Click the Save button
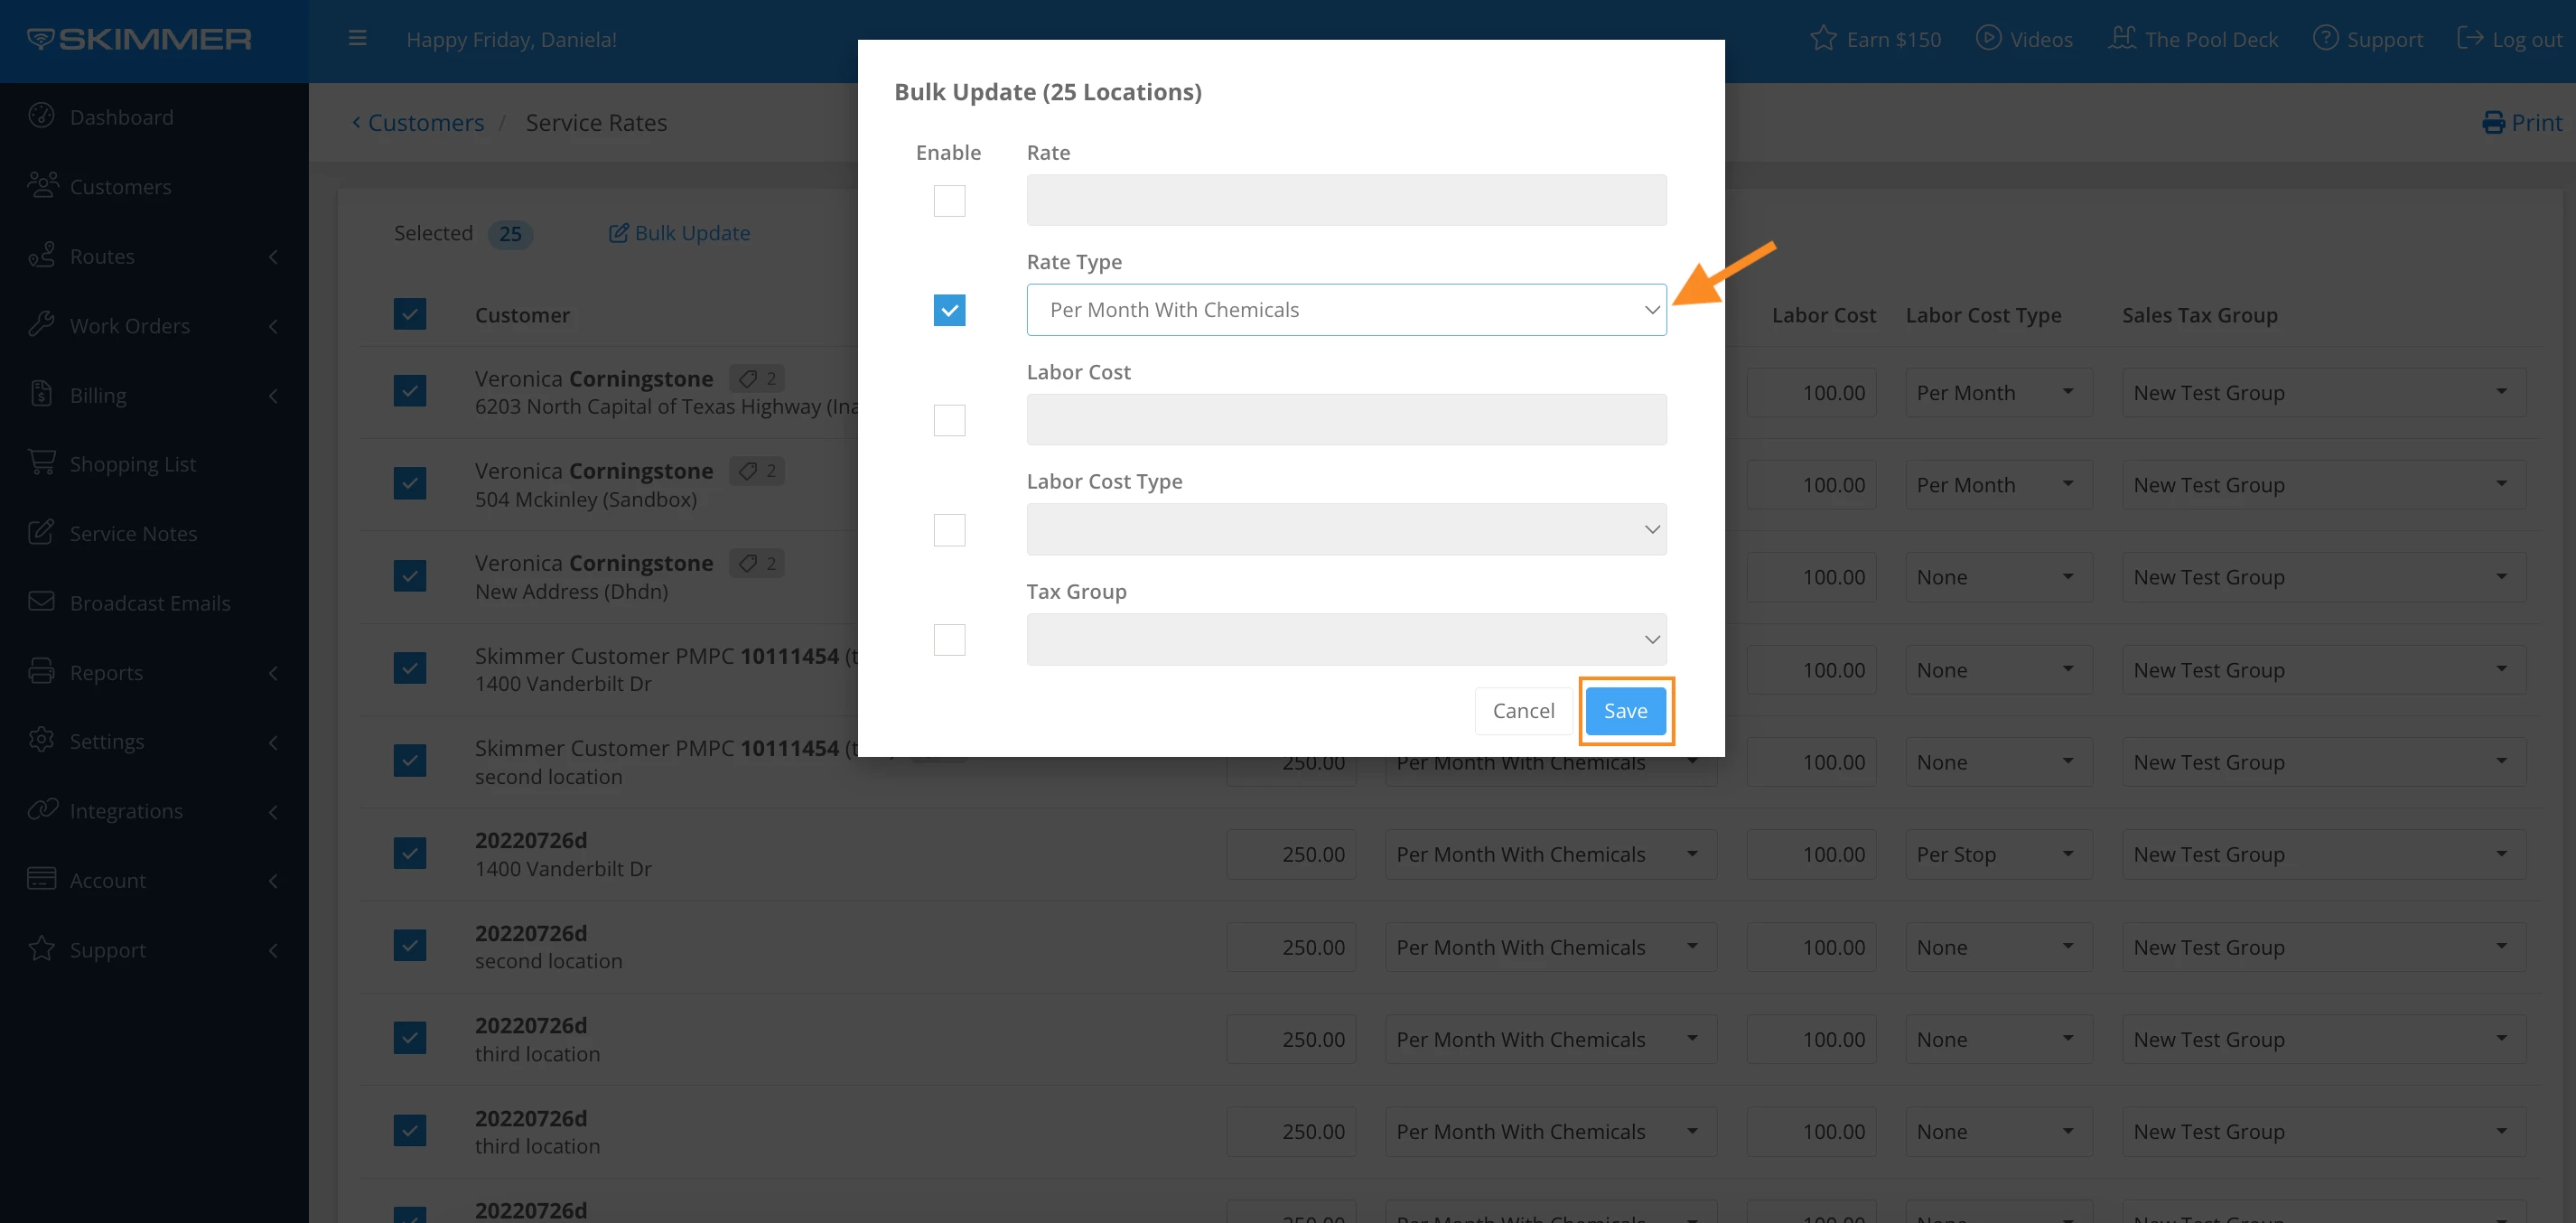The height and width of the screenshot is (1223, 2576). [1625, 711]
